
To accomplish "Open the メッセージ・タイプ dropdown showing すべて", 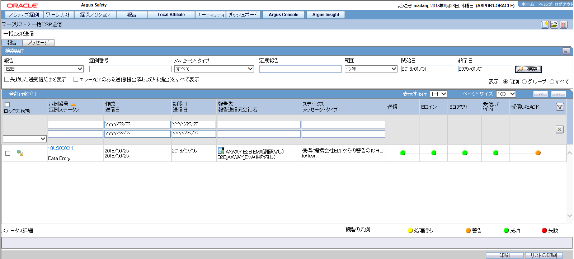I will pyautogui.click(x=214, y=69).
